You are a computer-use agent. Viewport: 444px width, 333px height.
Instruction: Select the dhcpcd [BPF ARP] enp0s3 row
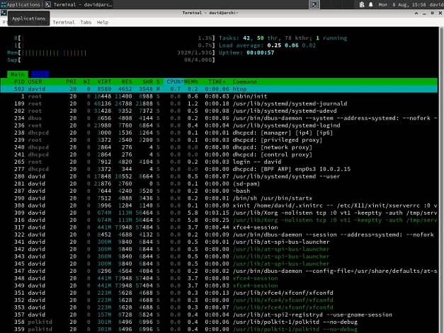(219, 169)
